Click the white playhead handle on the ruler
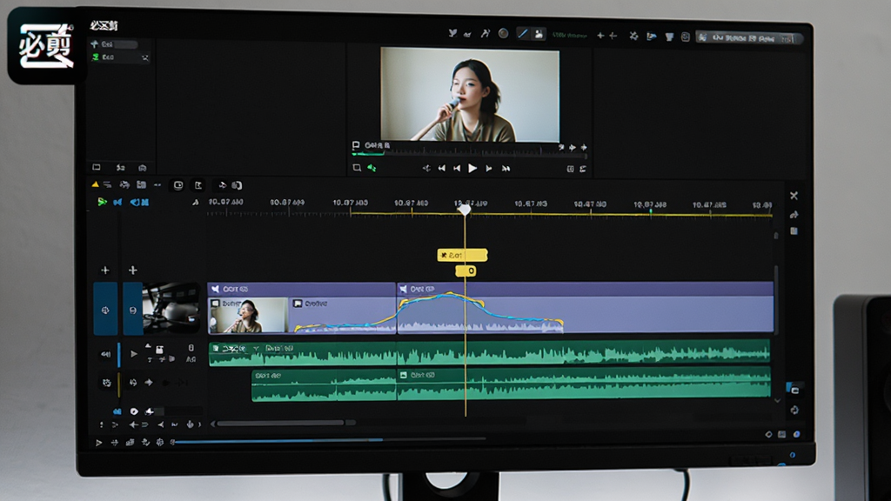 465,210
